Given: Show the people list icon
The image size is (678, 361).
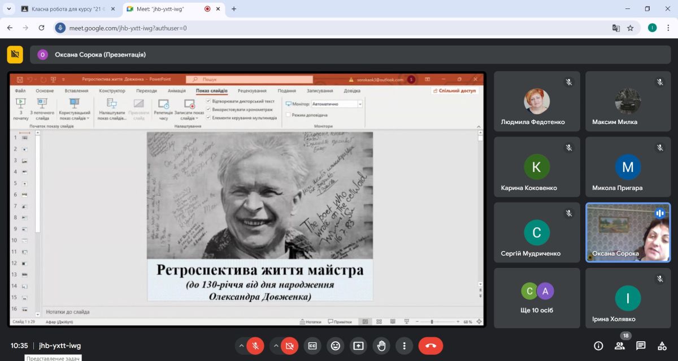Looking at the screenshot, I should coord(620,346).
